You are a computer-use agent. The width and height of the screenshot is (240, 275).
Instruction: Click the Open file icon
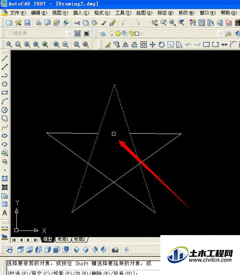coord(18,23)
